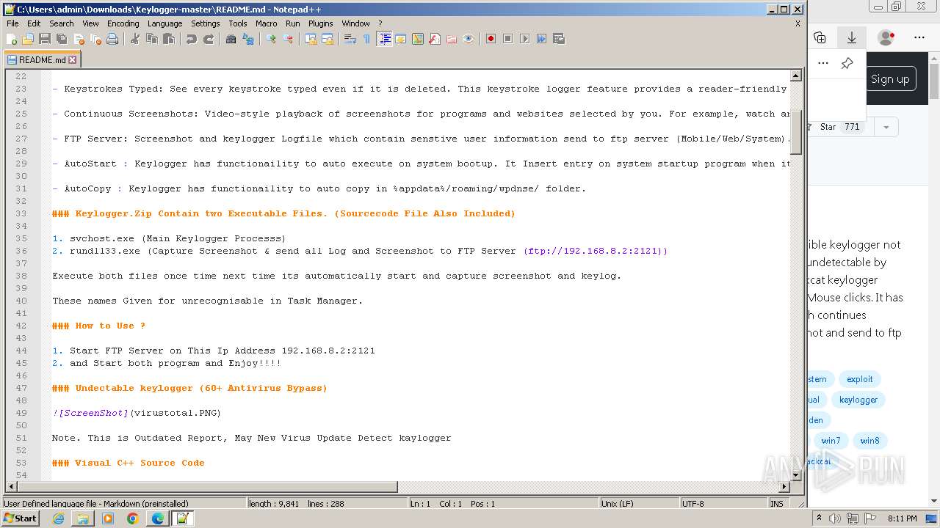
Task: Click the 'win7' topic tag in browser
Action: (831, 441)
